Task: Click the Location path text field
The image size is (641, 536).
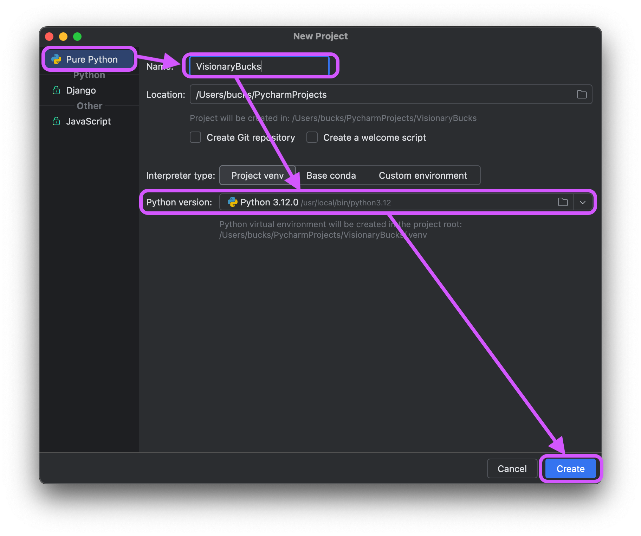Action: pyautogui.click(x=380, y=95)
